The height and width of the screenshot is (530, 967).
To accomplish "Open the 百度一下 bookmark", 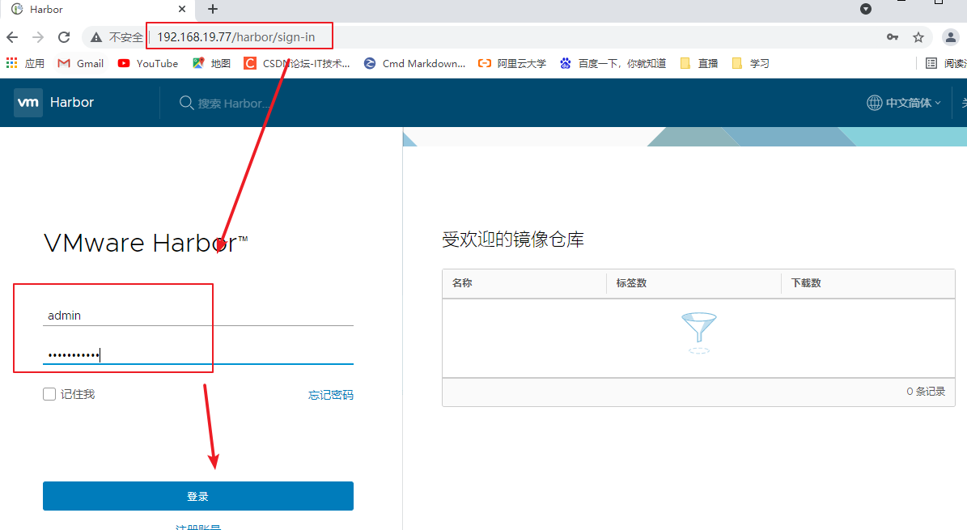I will 613,63.
